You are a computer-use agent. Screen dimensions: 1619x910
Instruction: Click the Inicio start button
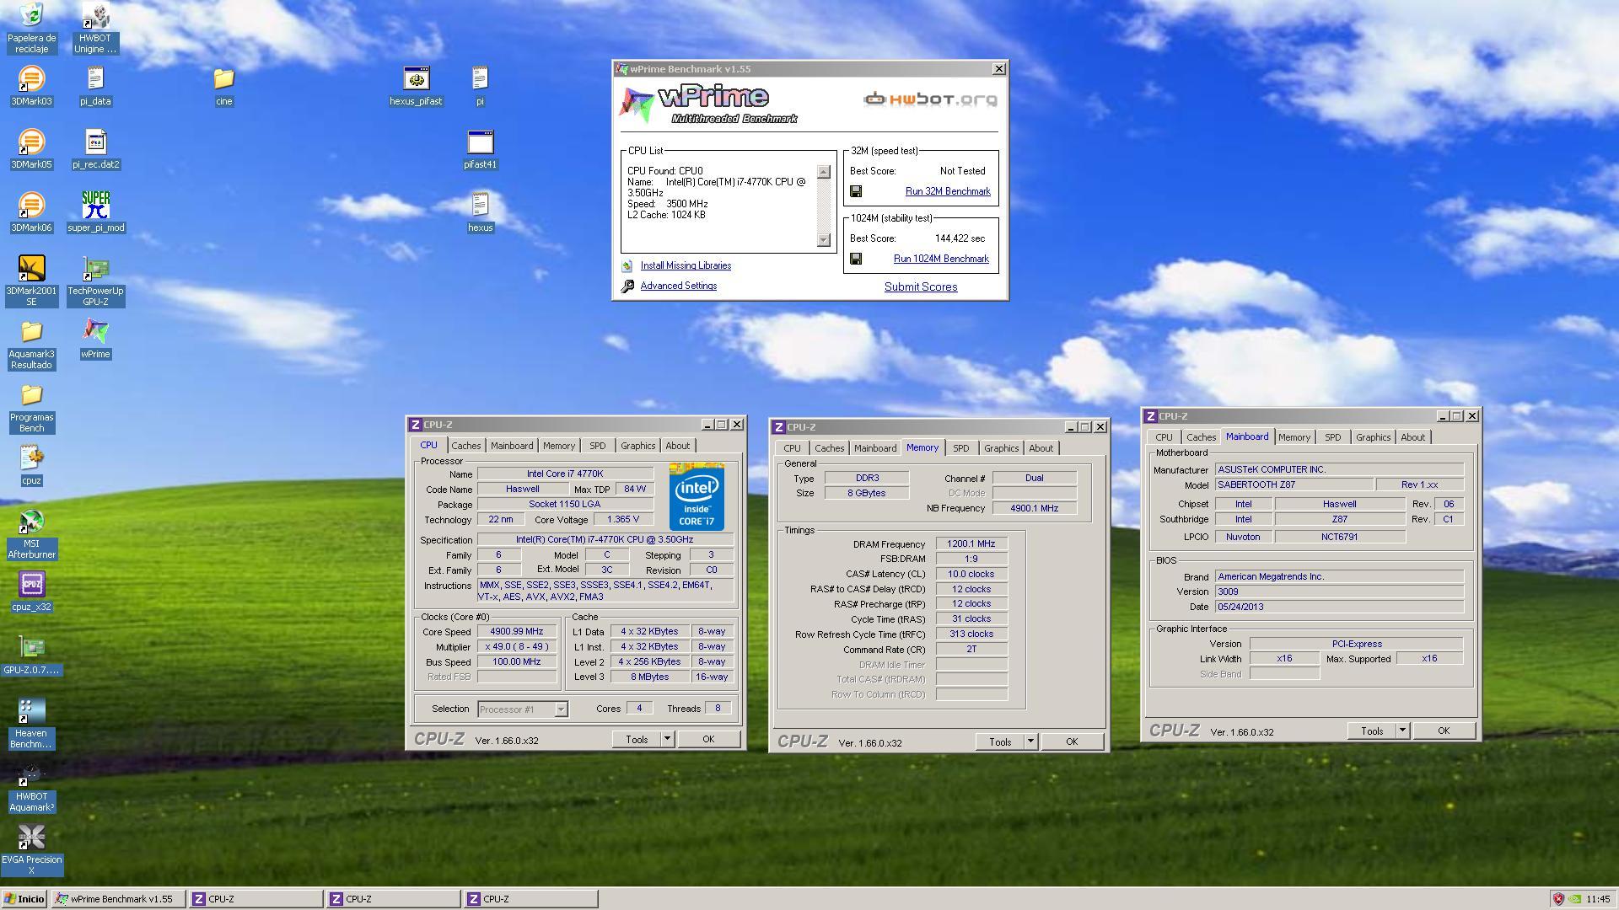(x=25, y=899)
